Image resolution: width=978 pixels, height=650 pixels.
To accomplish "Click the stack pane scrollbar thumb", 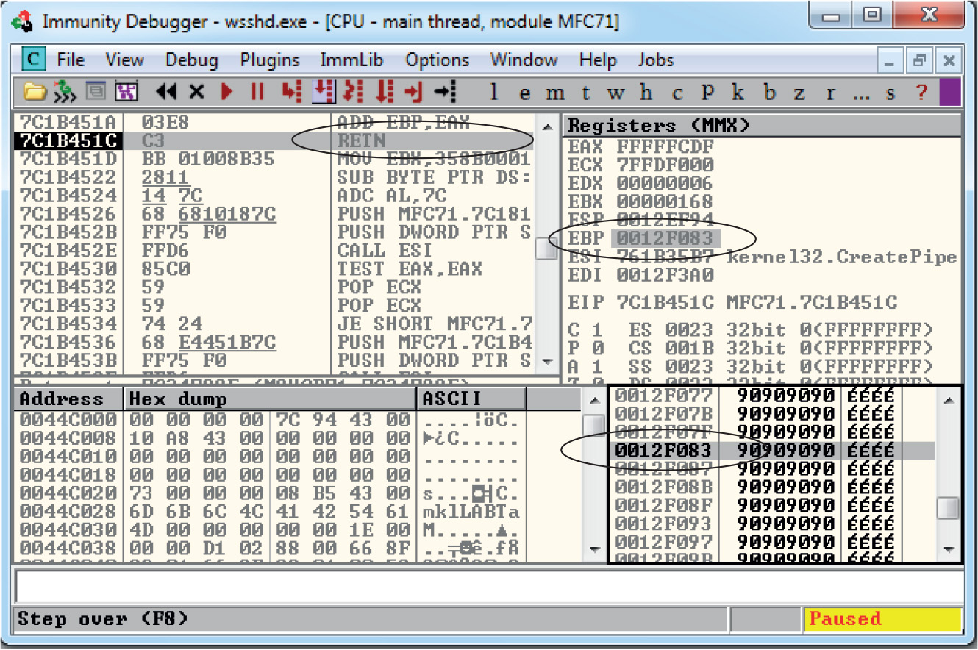I will click(949, 508).
